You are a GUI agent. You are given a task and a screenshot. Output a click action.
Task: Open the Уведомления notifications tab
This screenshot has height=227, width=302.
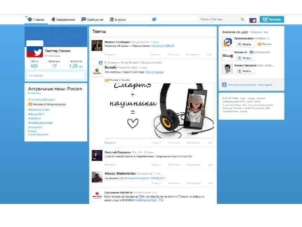point(63,19)
